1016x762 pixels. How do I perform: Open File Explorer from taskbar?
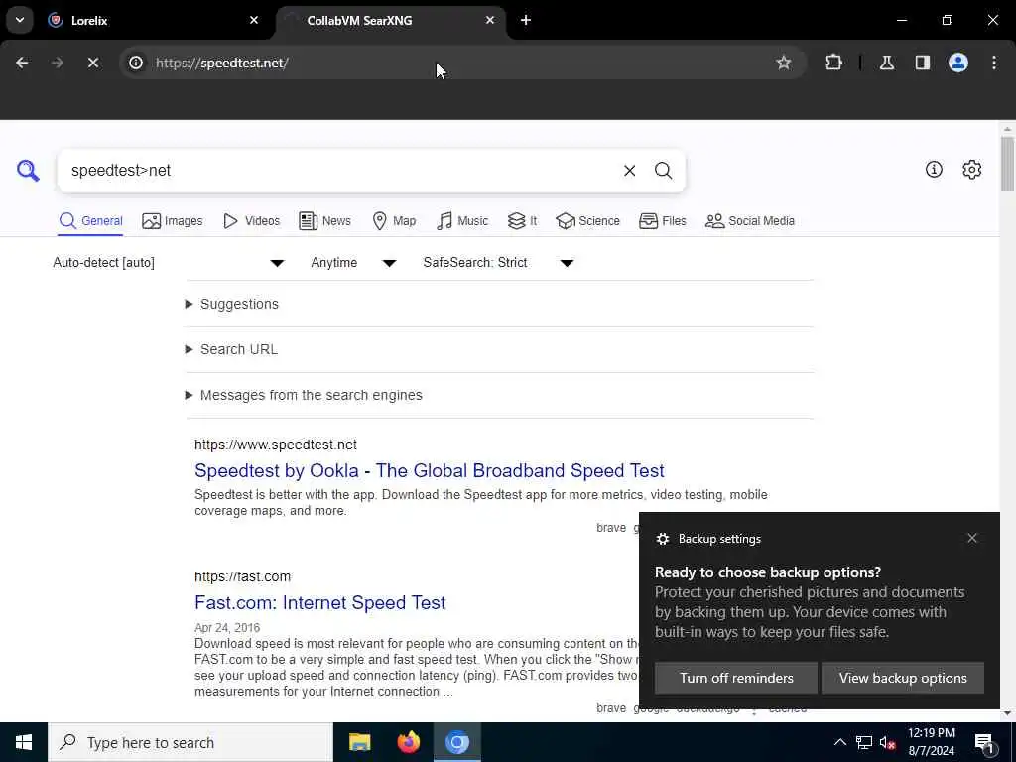(359, 742)
